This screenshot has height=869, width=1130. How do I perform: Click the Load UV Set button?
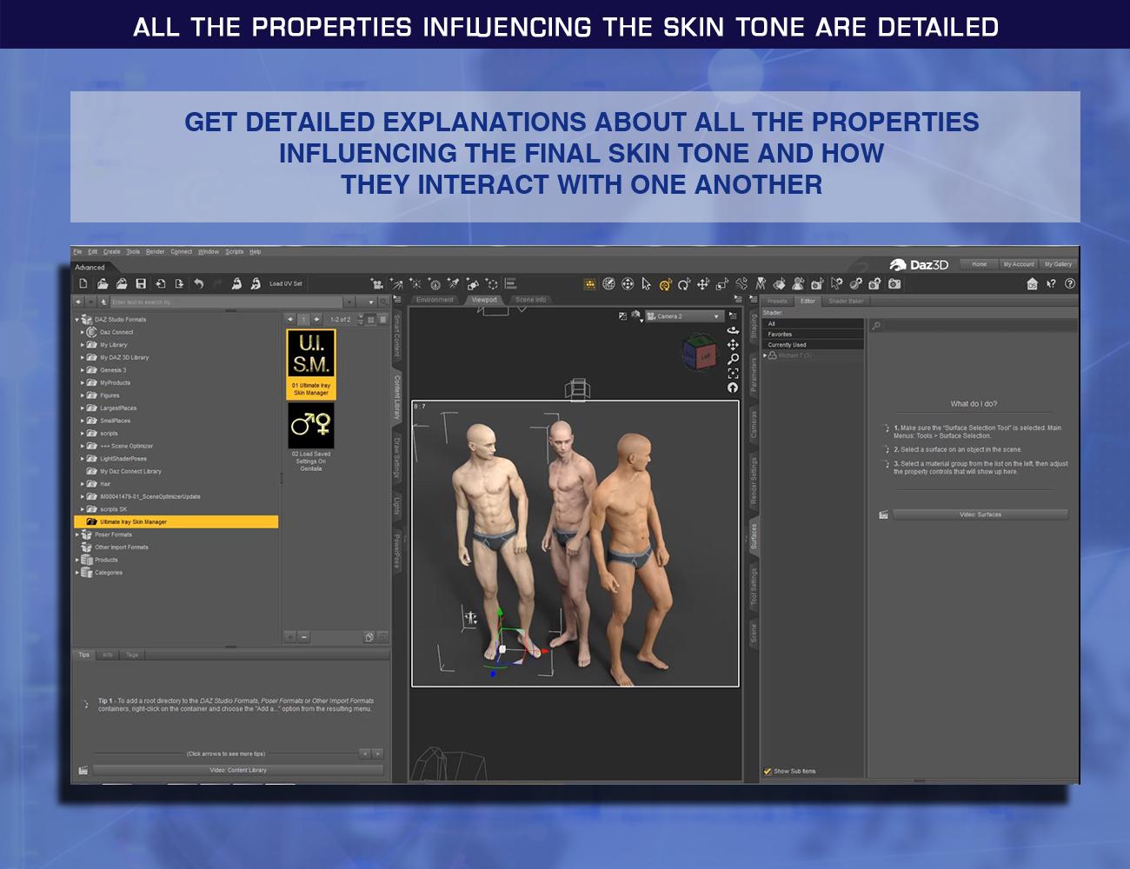coord(286,284)
